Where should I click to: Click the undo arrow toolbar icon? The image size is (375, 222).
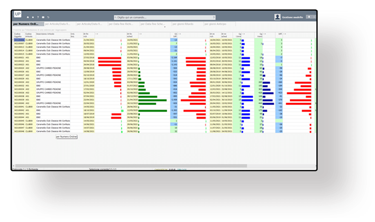pos(49,18)
